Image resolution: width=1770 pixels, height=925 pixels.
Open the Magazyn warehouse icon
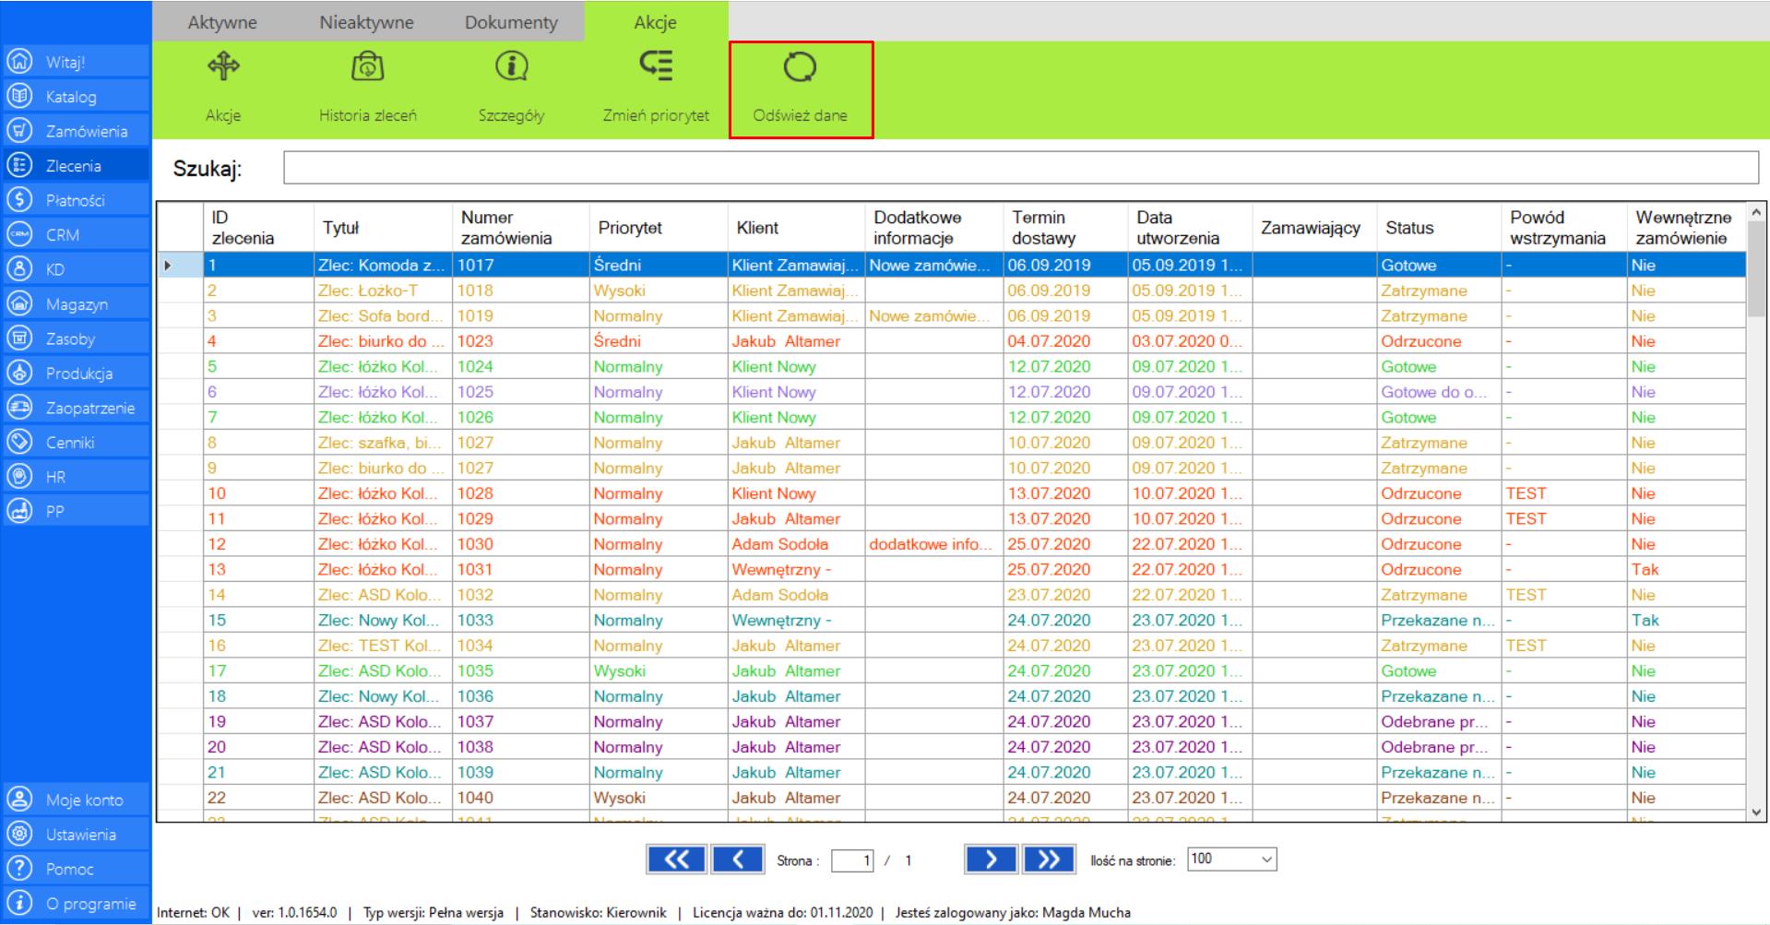click(18, 303)
